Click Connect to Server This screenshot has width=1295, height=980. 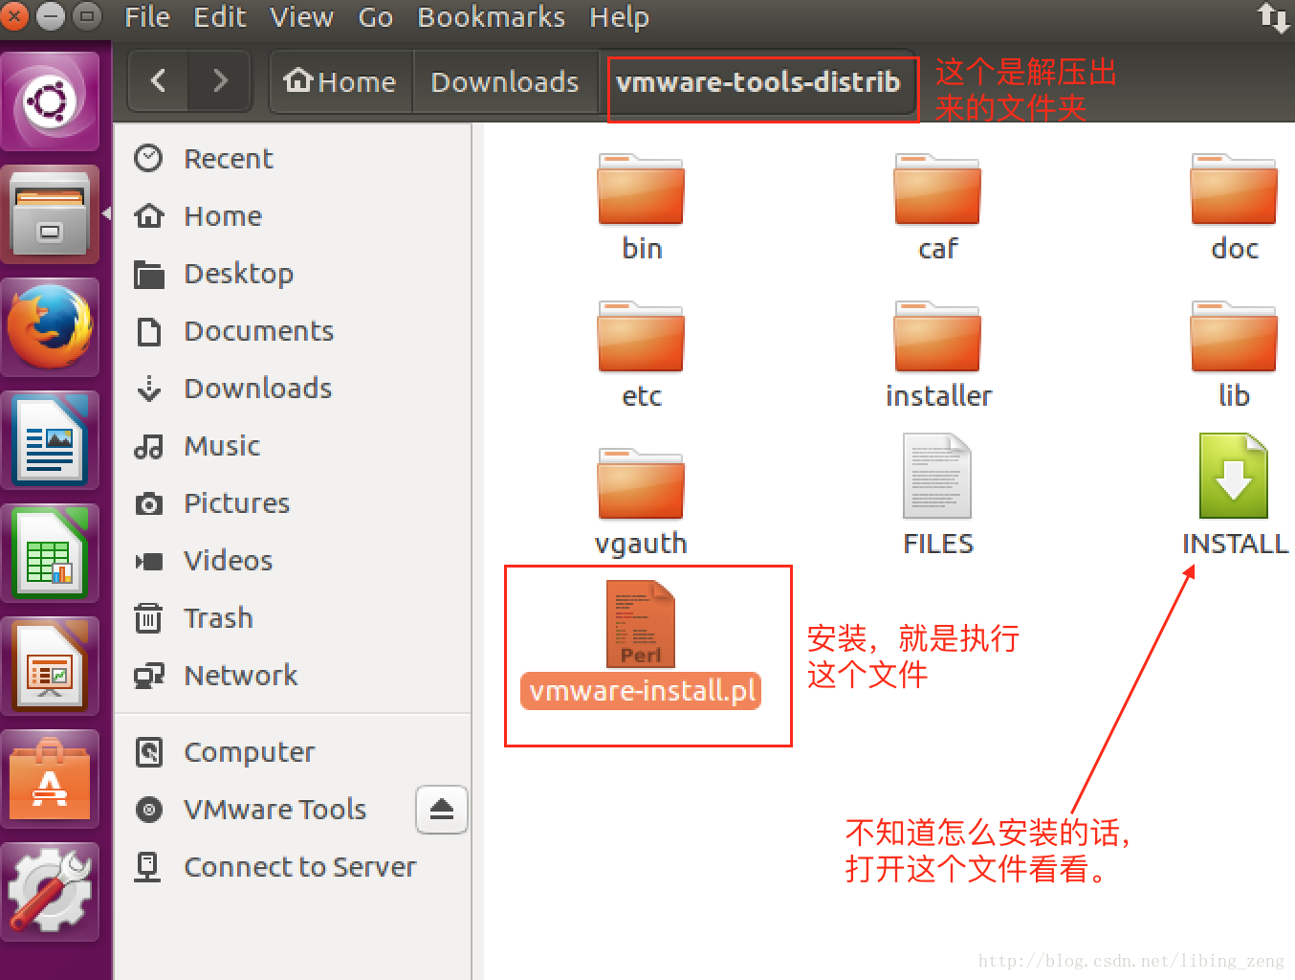tap(293, 866)
